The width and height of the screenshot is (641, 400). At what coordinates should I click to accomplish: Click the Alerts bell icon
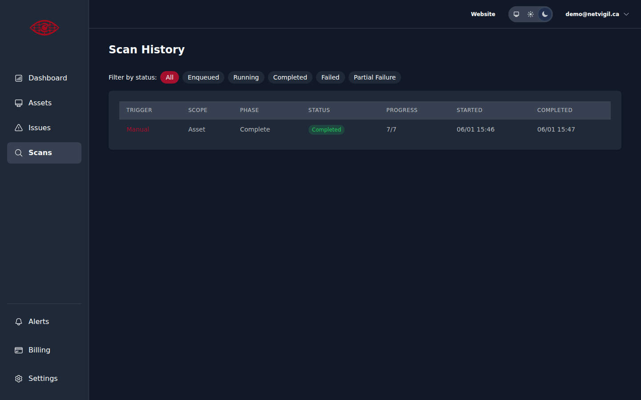(19, 322)
